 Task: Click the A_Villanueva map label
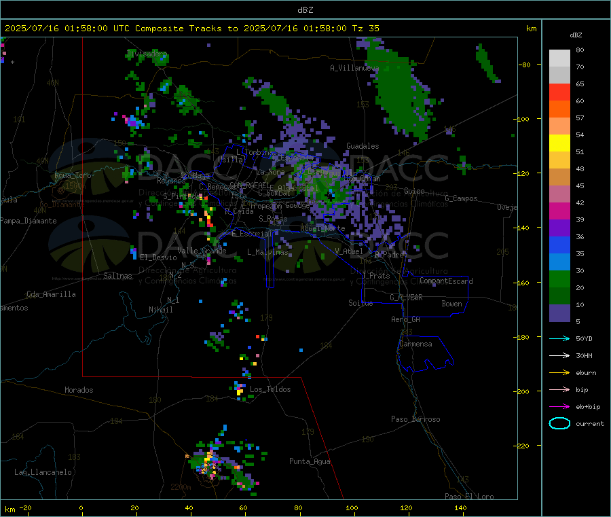point(354,68)
